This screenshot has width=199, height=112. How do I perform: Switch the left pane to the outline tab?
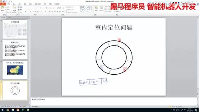tap(9, 17)
